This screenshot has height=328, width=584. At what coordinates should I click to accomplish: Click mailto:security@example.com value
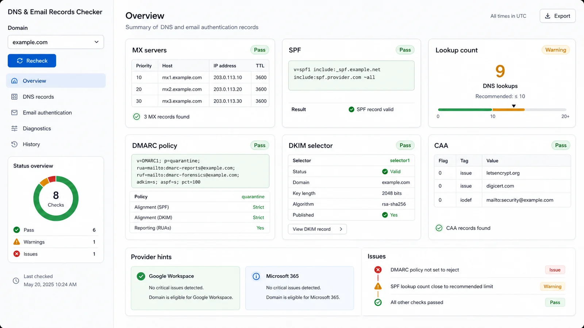520,200
